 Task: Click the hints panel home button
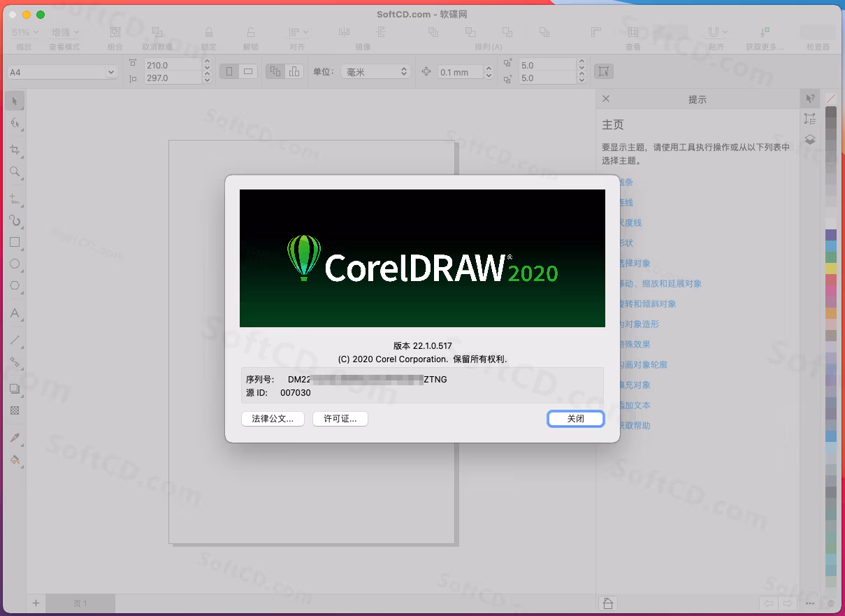608,603
